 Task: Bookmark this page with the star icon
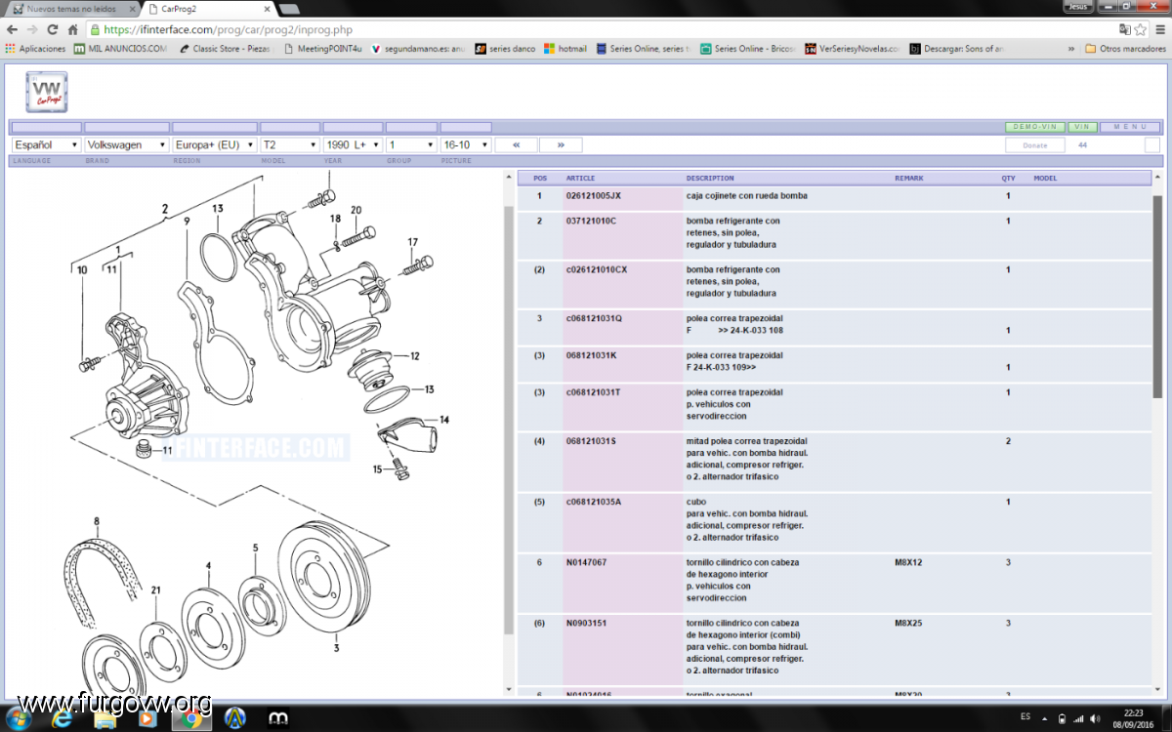[1142, 30]
